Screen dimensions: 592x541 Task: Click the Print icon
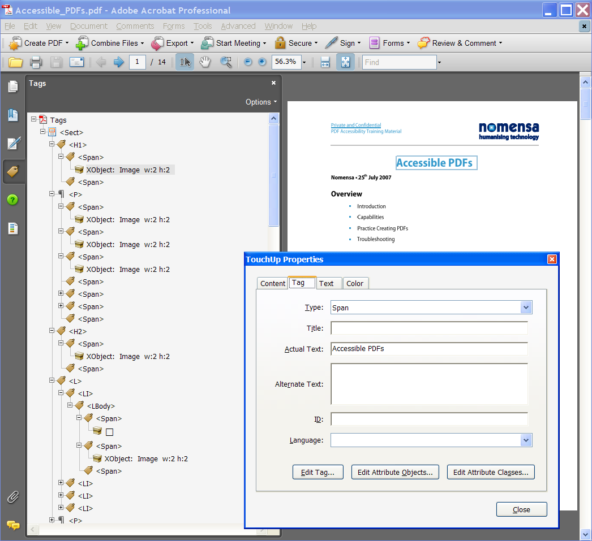[36, 62]
